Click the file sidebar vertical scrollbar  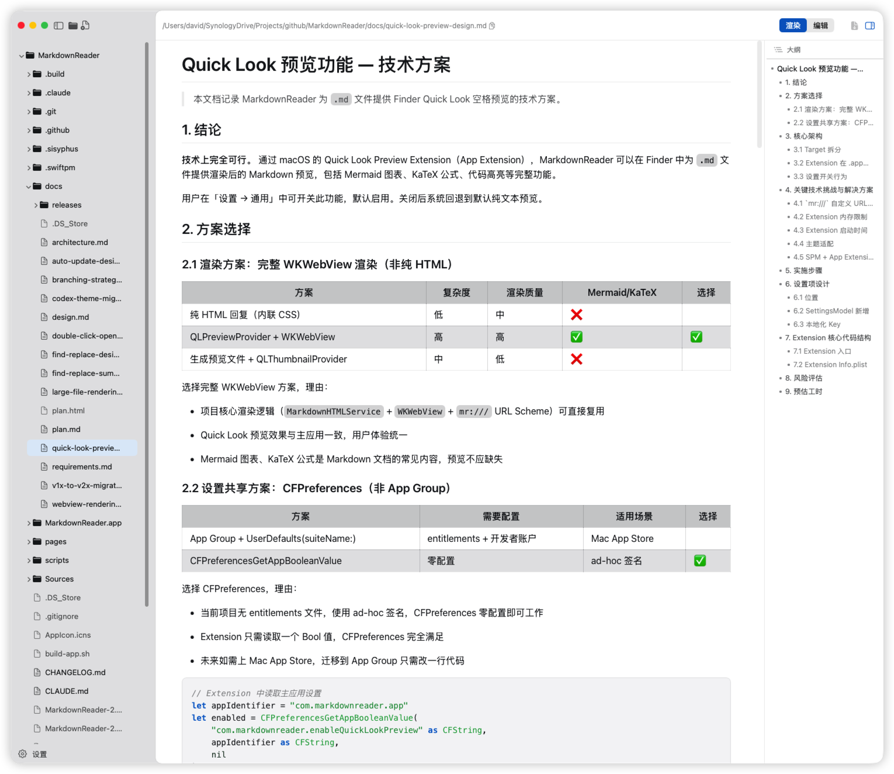147,324
